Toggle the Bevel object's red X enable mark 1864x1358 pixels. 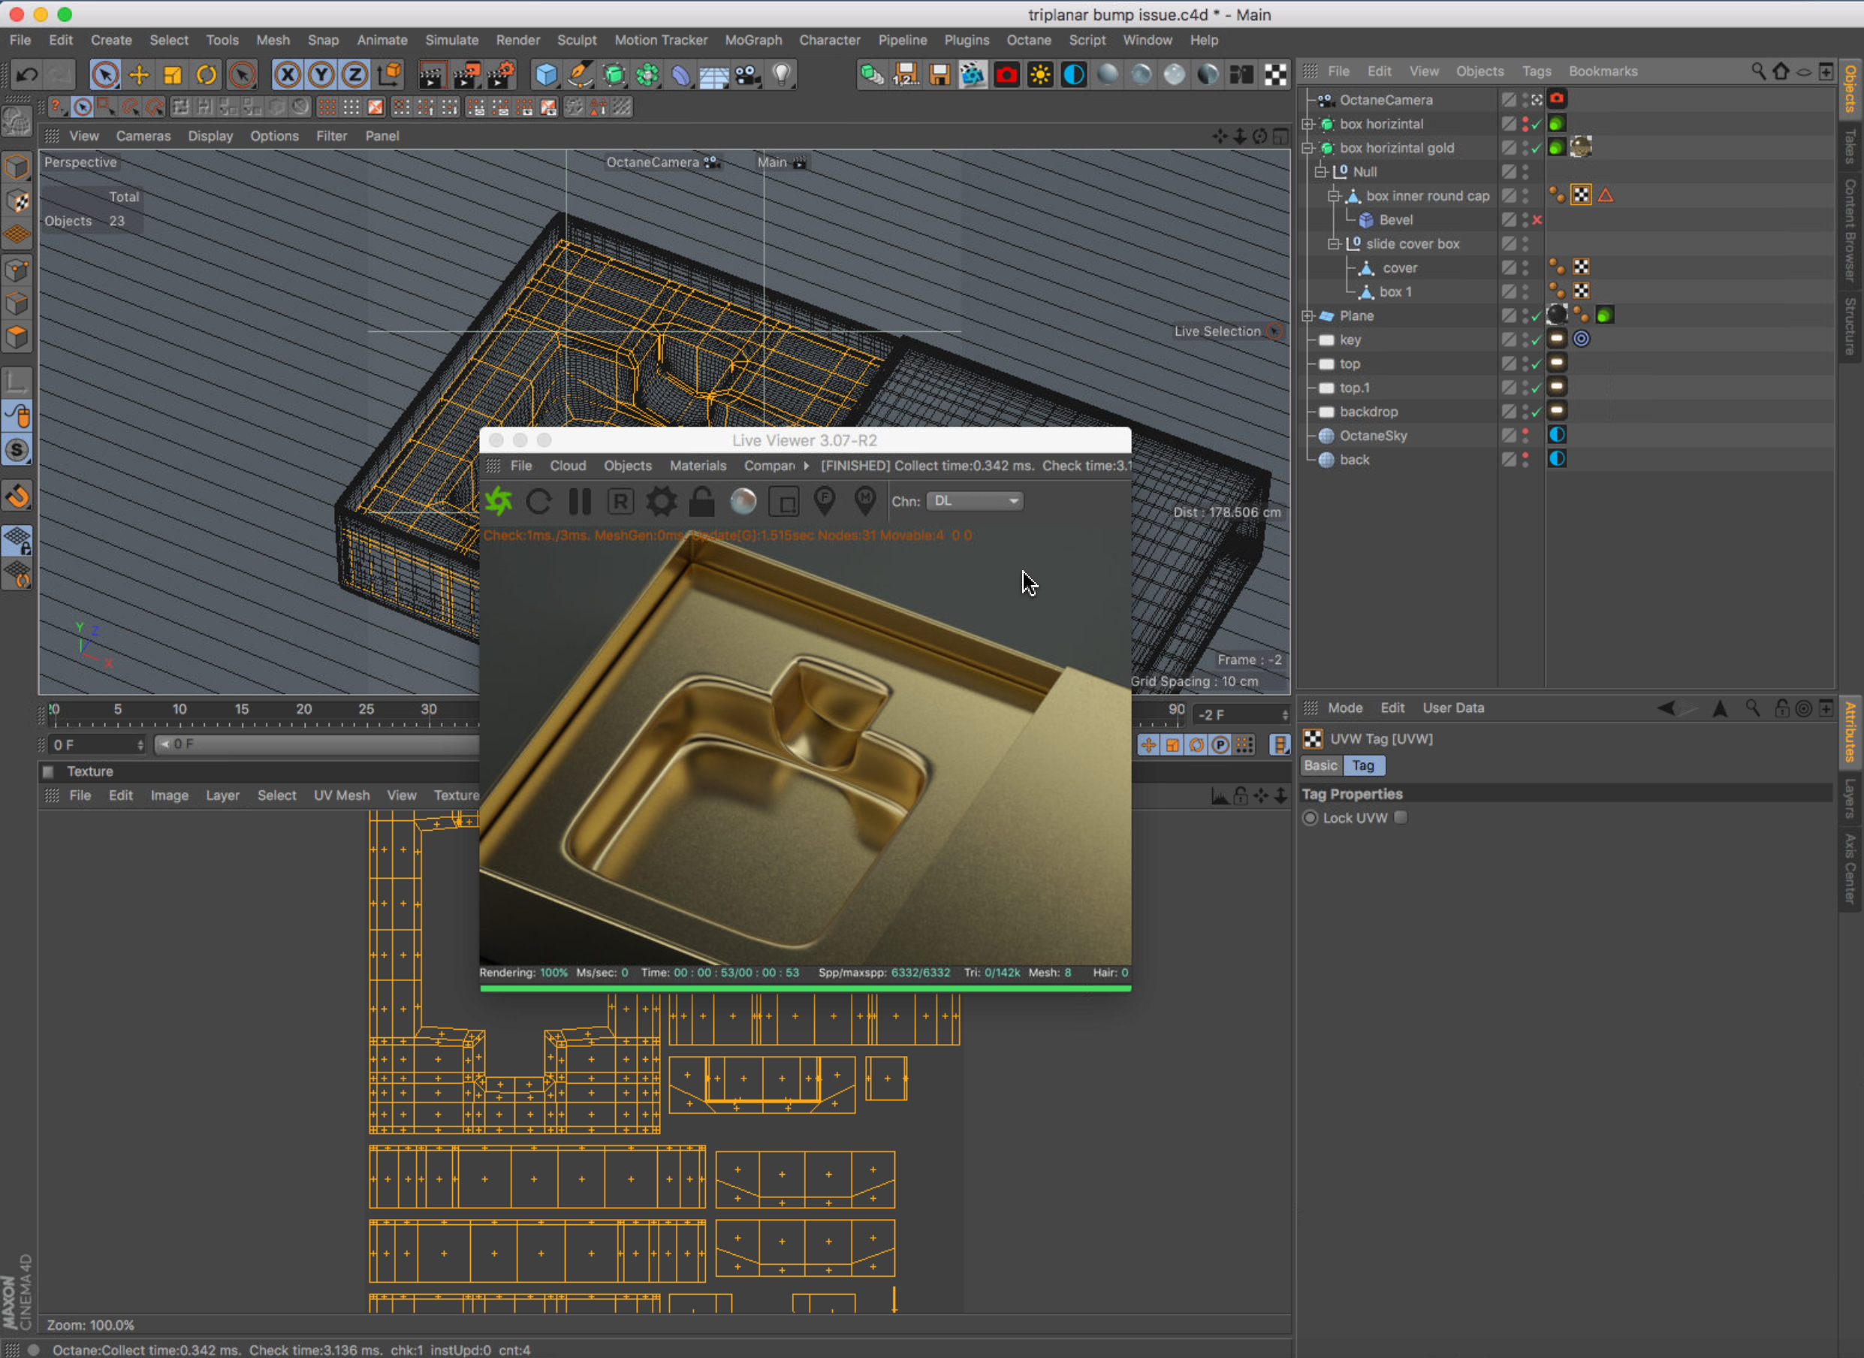(x=1537, y=220)
